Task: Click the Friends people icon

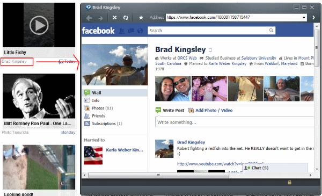Action: pos(87,116)
